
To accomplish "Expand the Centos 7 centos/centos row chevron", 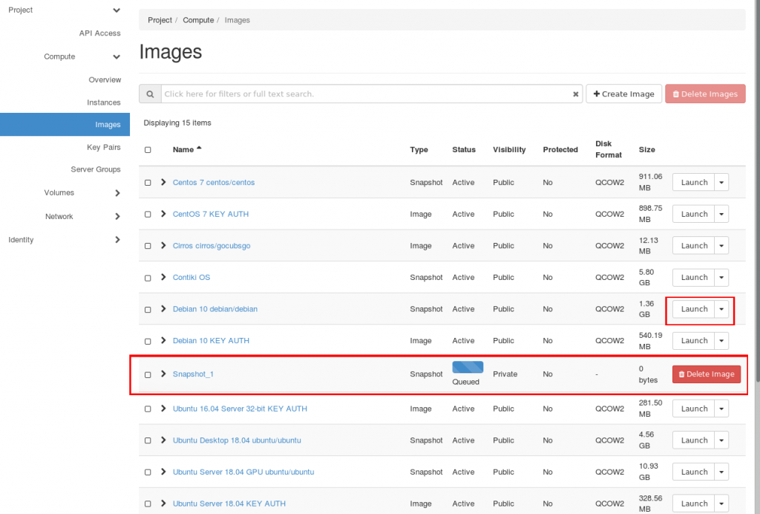I will coord(163,182).
